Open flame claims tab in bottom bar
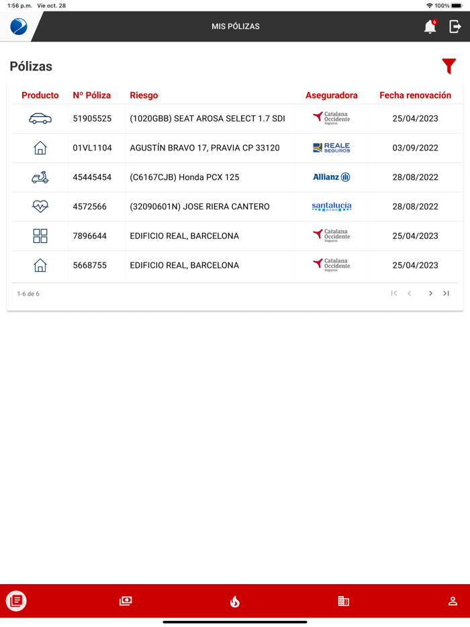This screenshot has height=627, width=470. (235, 601)
